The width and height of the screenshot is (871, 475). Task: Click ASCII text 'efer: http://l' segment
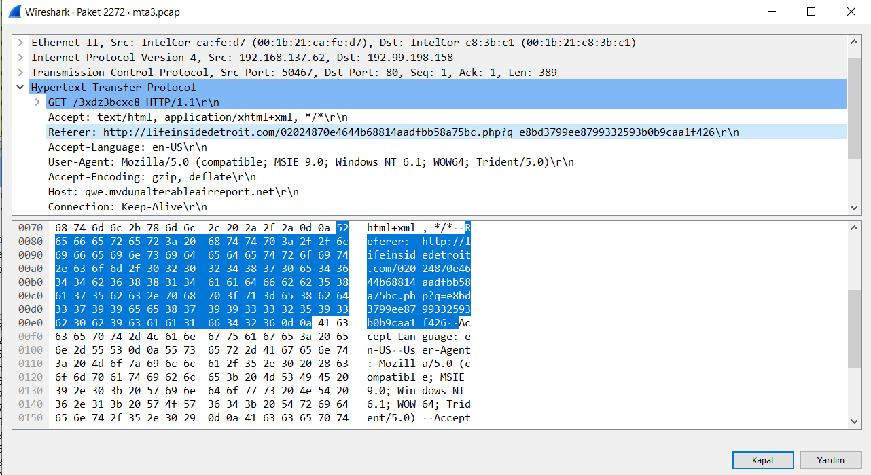[x=419, y=242]
